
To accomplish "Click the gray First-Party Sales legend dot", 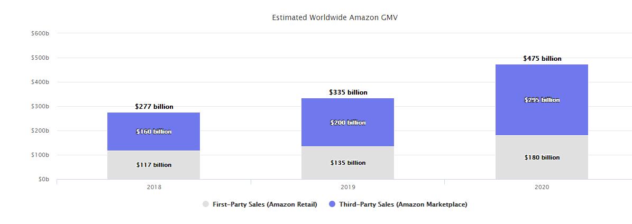I will point(206,204).
